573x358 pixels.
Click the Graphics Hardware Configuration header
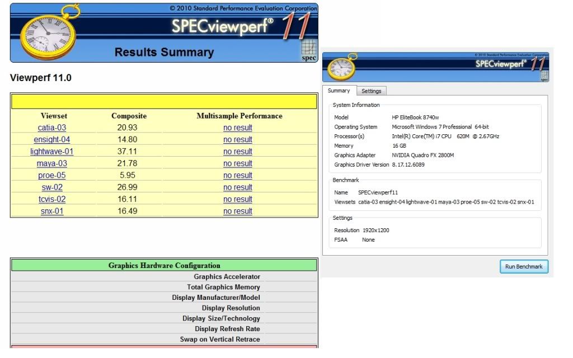point(164,265)
